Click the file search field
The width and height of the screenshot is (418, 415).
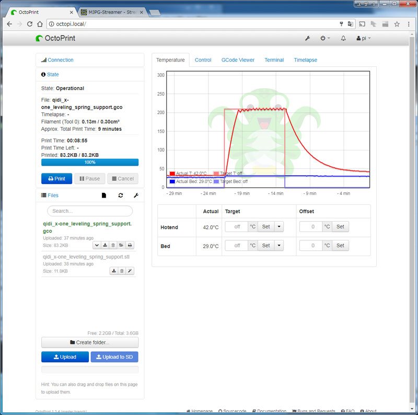90,211
